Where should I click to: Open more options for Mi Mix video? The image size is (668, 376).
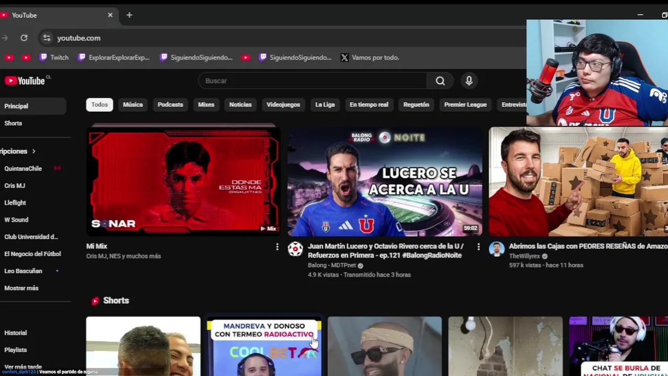coord(277,246)
